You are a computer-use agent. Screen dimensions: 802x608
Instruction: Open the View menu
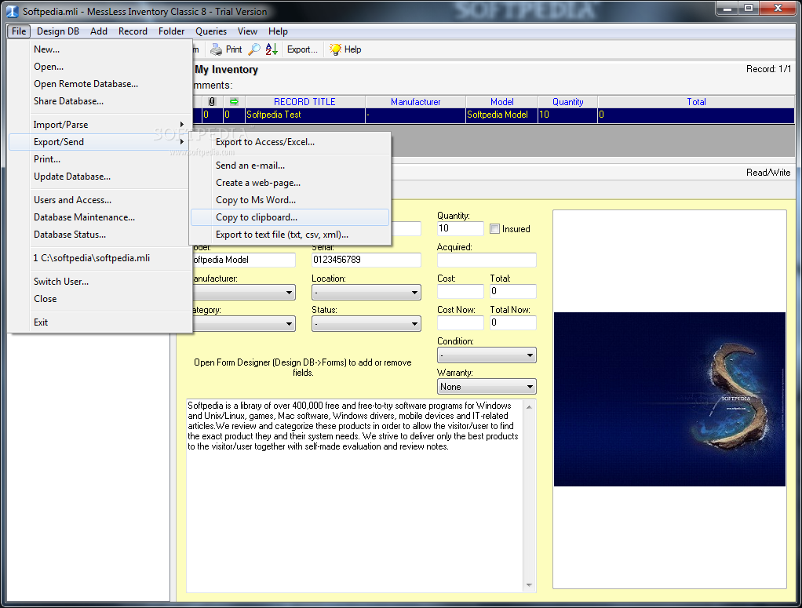click(247, 31)
